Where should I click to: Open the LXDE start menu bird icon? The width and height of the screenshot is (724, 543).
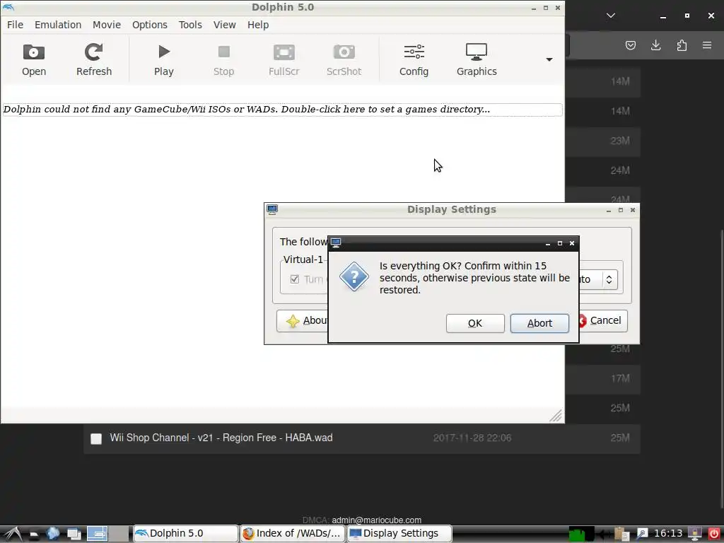(x=12, y=534)
